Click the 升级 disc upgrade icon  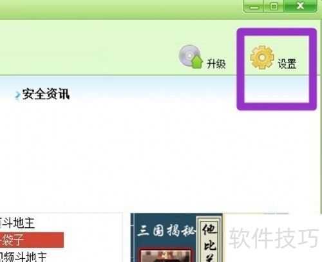pos(191,57)
